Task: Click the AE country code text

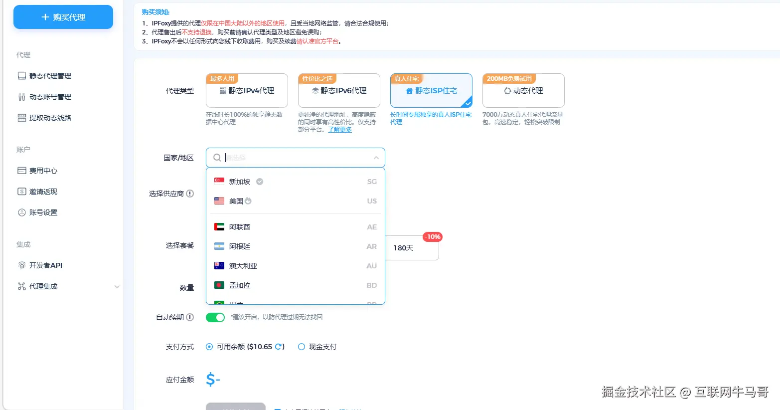Action: [372, 227]
